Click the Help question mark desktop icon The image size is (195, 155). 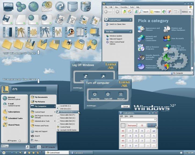[x=60, y=6]
